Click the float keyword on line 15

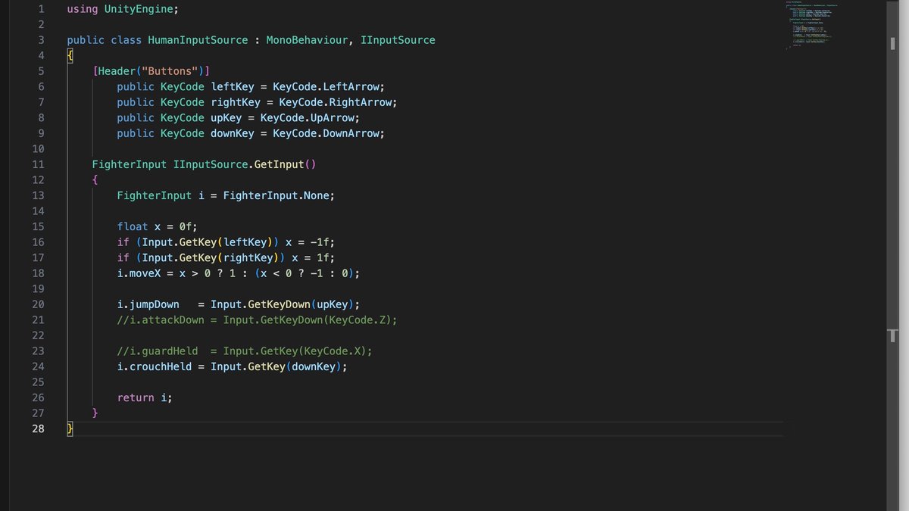pyautogui.click(x=133, y=226)
